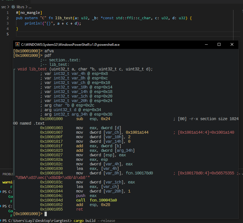Open the lib.rs breadcrumb dropdown
This screenshot has height=223, width=243.
(20, 7)
